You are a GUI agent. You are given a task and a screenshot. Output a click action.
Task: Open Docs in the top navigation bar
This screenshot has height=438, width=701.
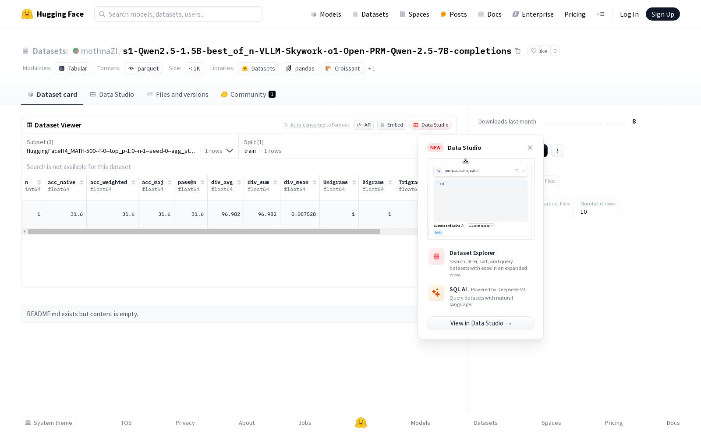coord(489,14)
